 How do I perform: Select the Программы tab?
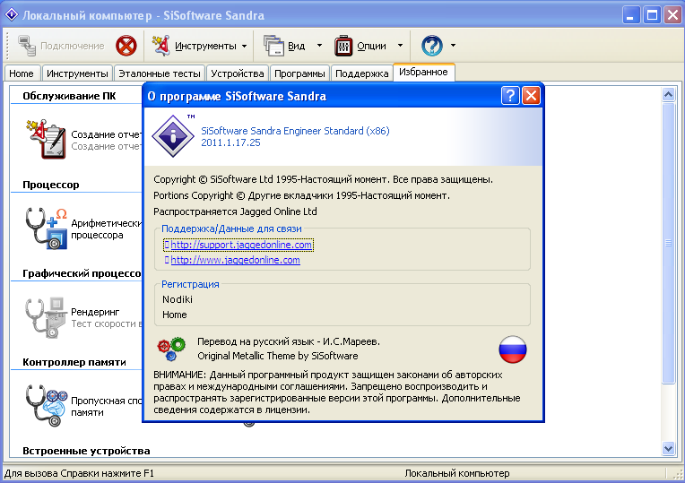299,73
